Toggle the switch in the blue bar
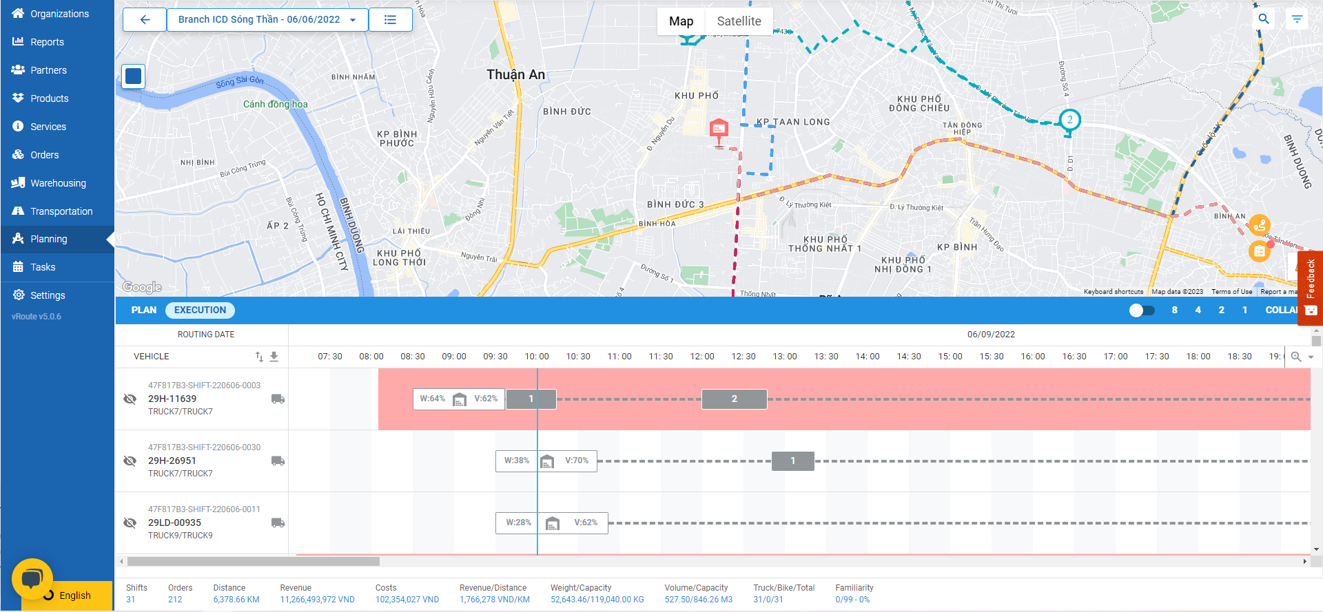Screen dimensions: 1323x612 (x=1142, y=310)
